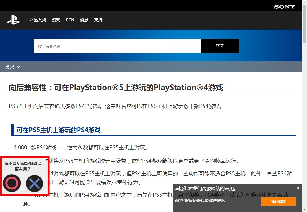The width and height of the screenshot is (307, 212).
Task: Open the 支持 menu
Action: tap(98, 20)
